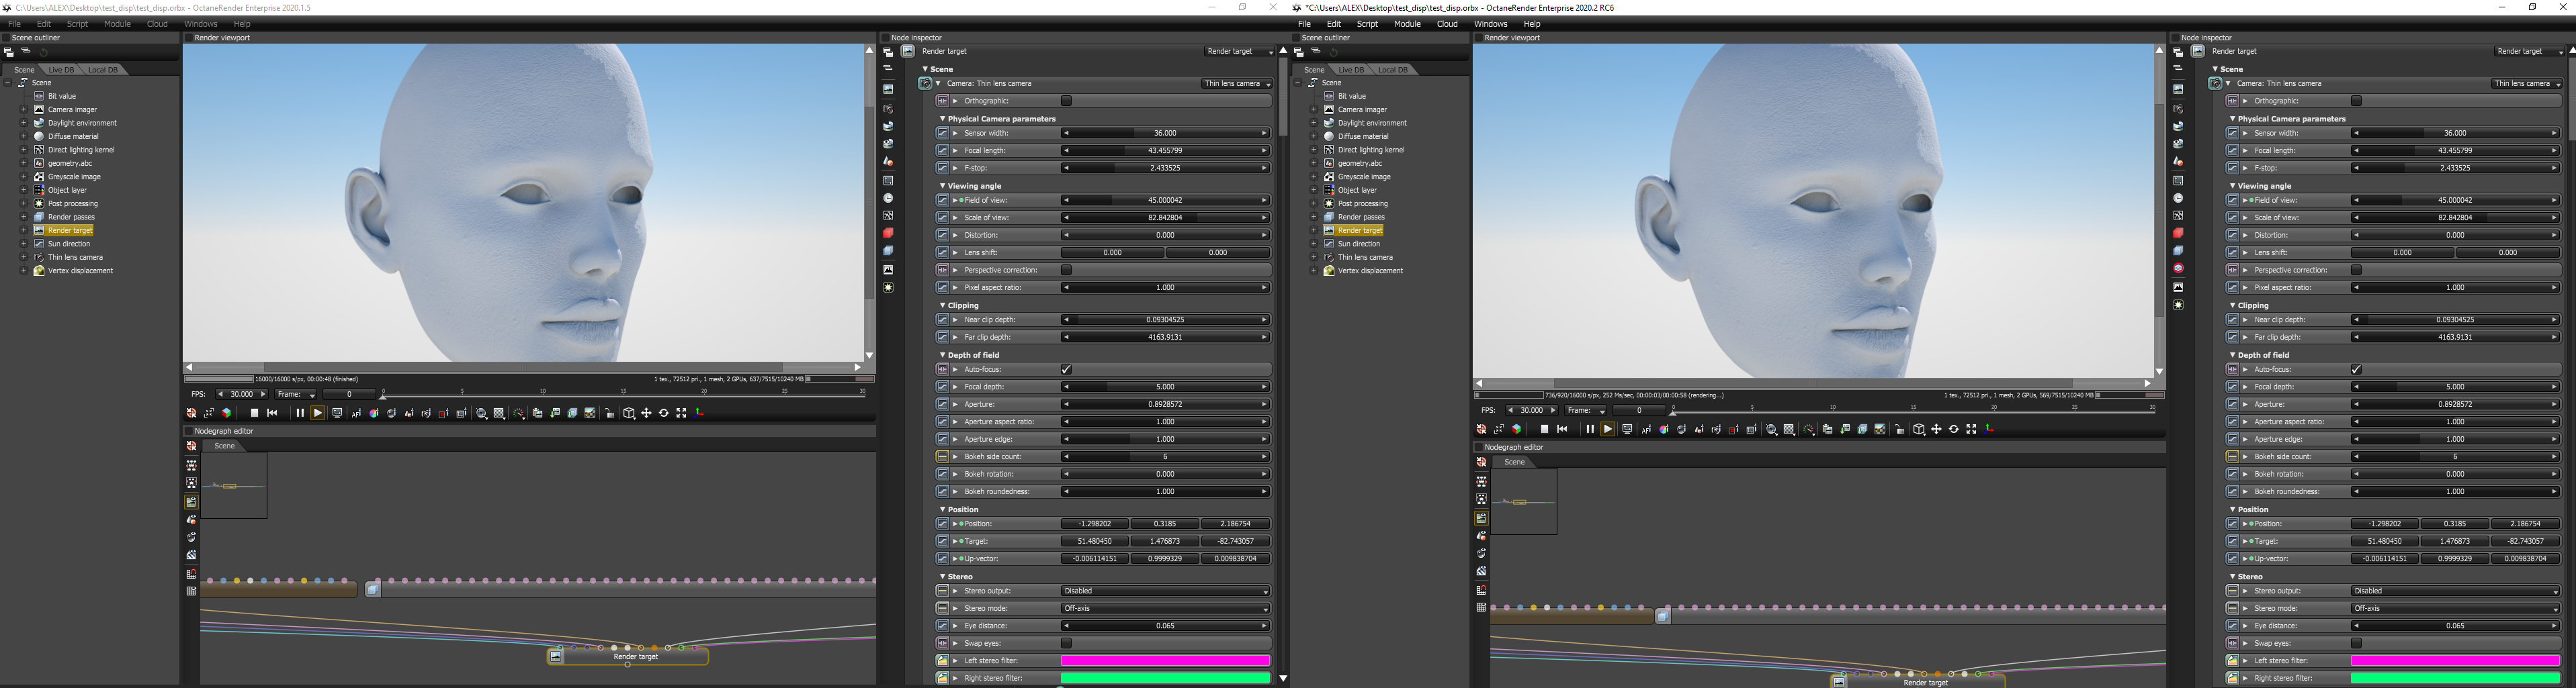Open the Thin lens camera dropdown, left inspector
Screen dimensions: 2576x688
[x=1236, y=84]
